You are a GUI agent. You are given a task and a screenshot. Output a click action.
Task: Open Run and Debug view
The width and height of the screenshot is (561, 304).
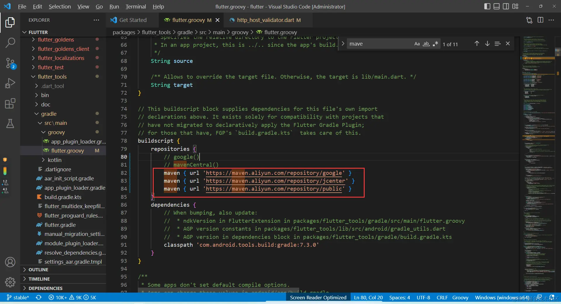tap(10, 83)
